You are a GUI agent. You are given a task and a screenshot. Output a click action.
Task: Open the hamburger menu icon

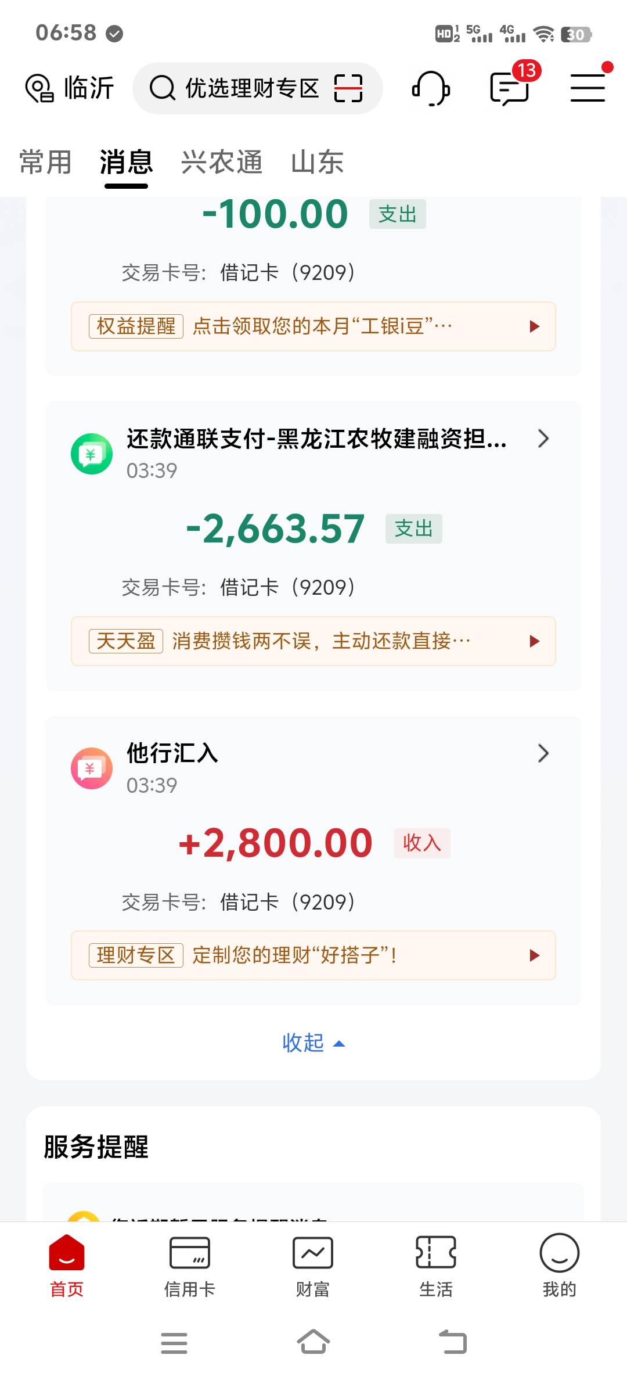tap(588, 88)
